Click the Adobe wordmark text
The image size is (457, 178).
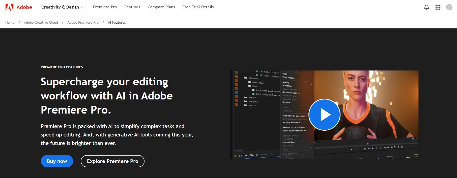(24, 7)
